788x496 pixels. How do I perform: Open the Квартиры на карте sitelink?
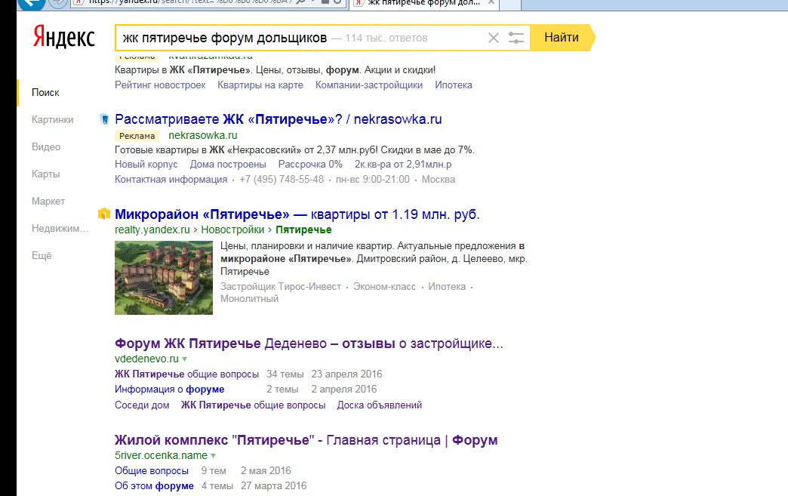pos(260,85)
